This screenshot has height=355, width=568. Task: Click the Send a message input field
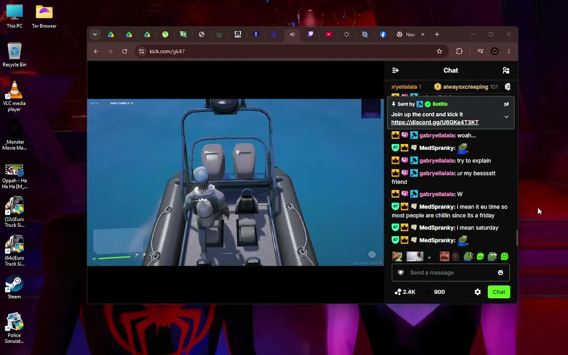click(x=450, y=272)
